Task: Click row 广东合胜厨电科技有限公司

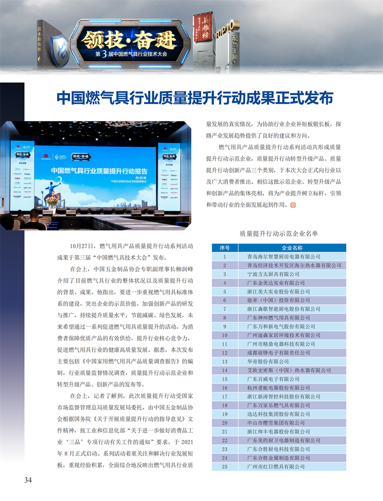Action: 279,449
